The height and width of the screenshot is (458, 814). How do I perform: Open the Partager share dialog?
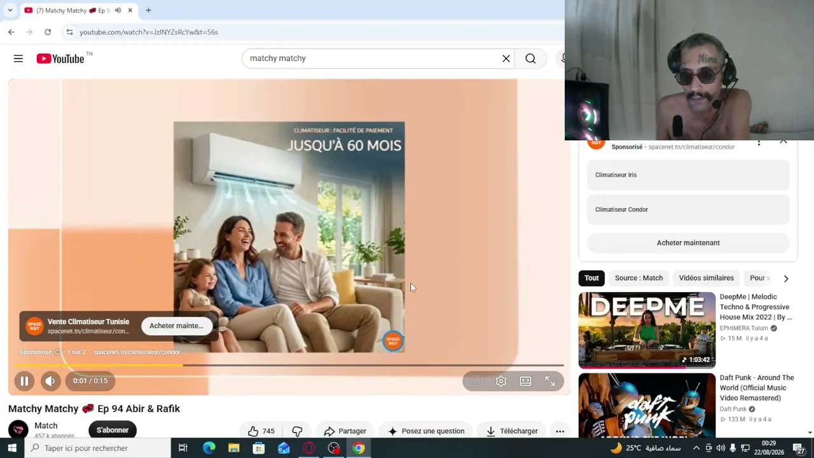point(345,431)
